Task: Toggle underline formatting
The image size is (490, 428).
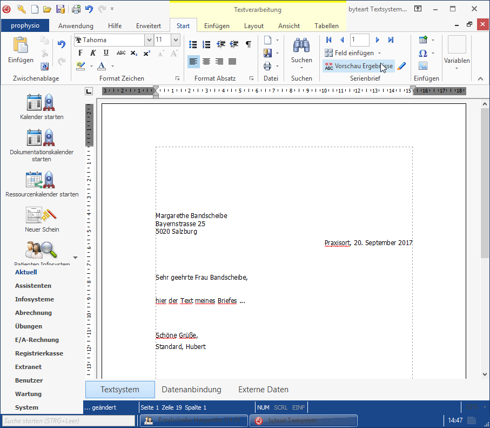Action: tap(106, 53)
